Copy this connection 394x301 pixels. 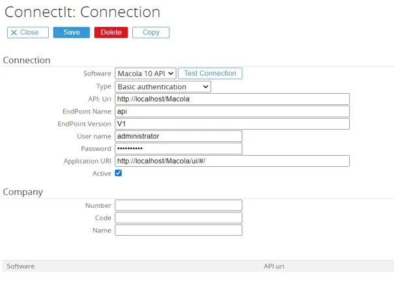click(150, 33)
